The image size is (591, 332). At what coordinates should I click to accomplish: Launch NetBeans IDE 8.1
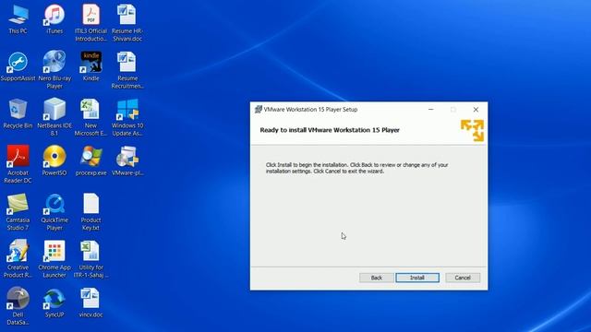(x=54, y=117)
